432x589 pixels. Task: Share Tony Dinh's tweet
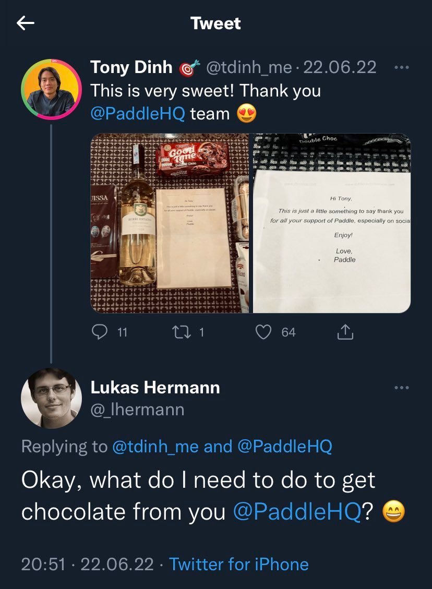[x=345, y=332]
